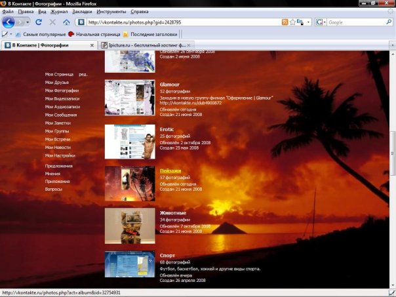Open Приложения in sidebar
This screenshot has width=396, height=297.
point(57,181)
